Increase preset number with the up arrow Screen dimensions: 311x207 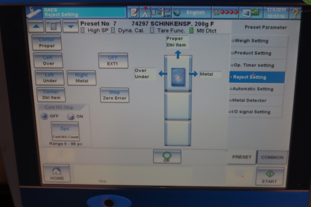[x=36, y=26]
